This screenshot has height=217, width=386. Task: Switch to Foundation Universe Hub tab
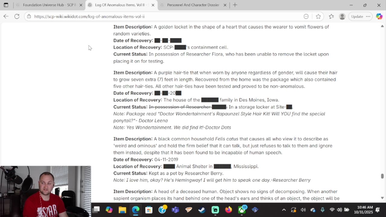[49, 5]
